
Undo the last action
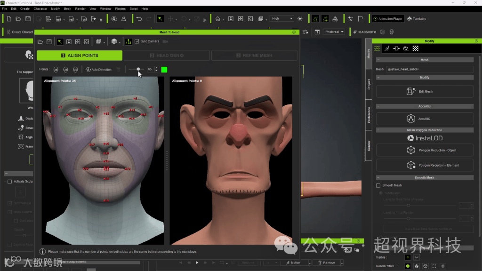pyautogui.click(x=139, y=19)
